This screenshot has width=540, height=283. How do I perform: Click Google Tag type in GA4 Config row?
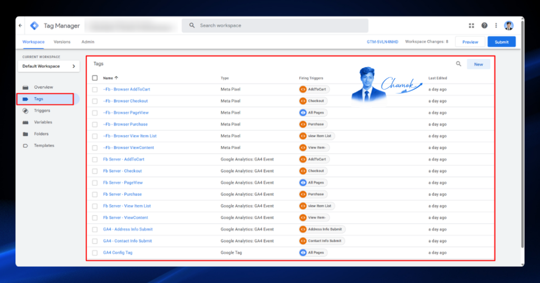231,253
